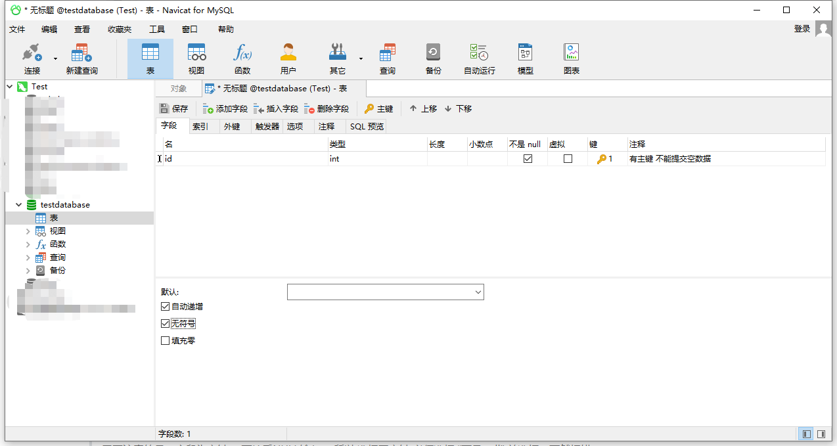Expand the 其它 dropdown arrow
Viewport: 837px width, 446px height.
361,58
